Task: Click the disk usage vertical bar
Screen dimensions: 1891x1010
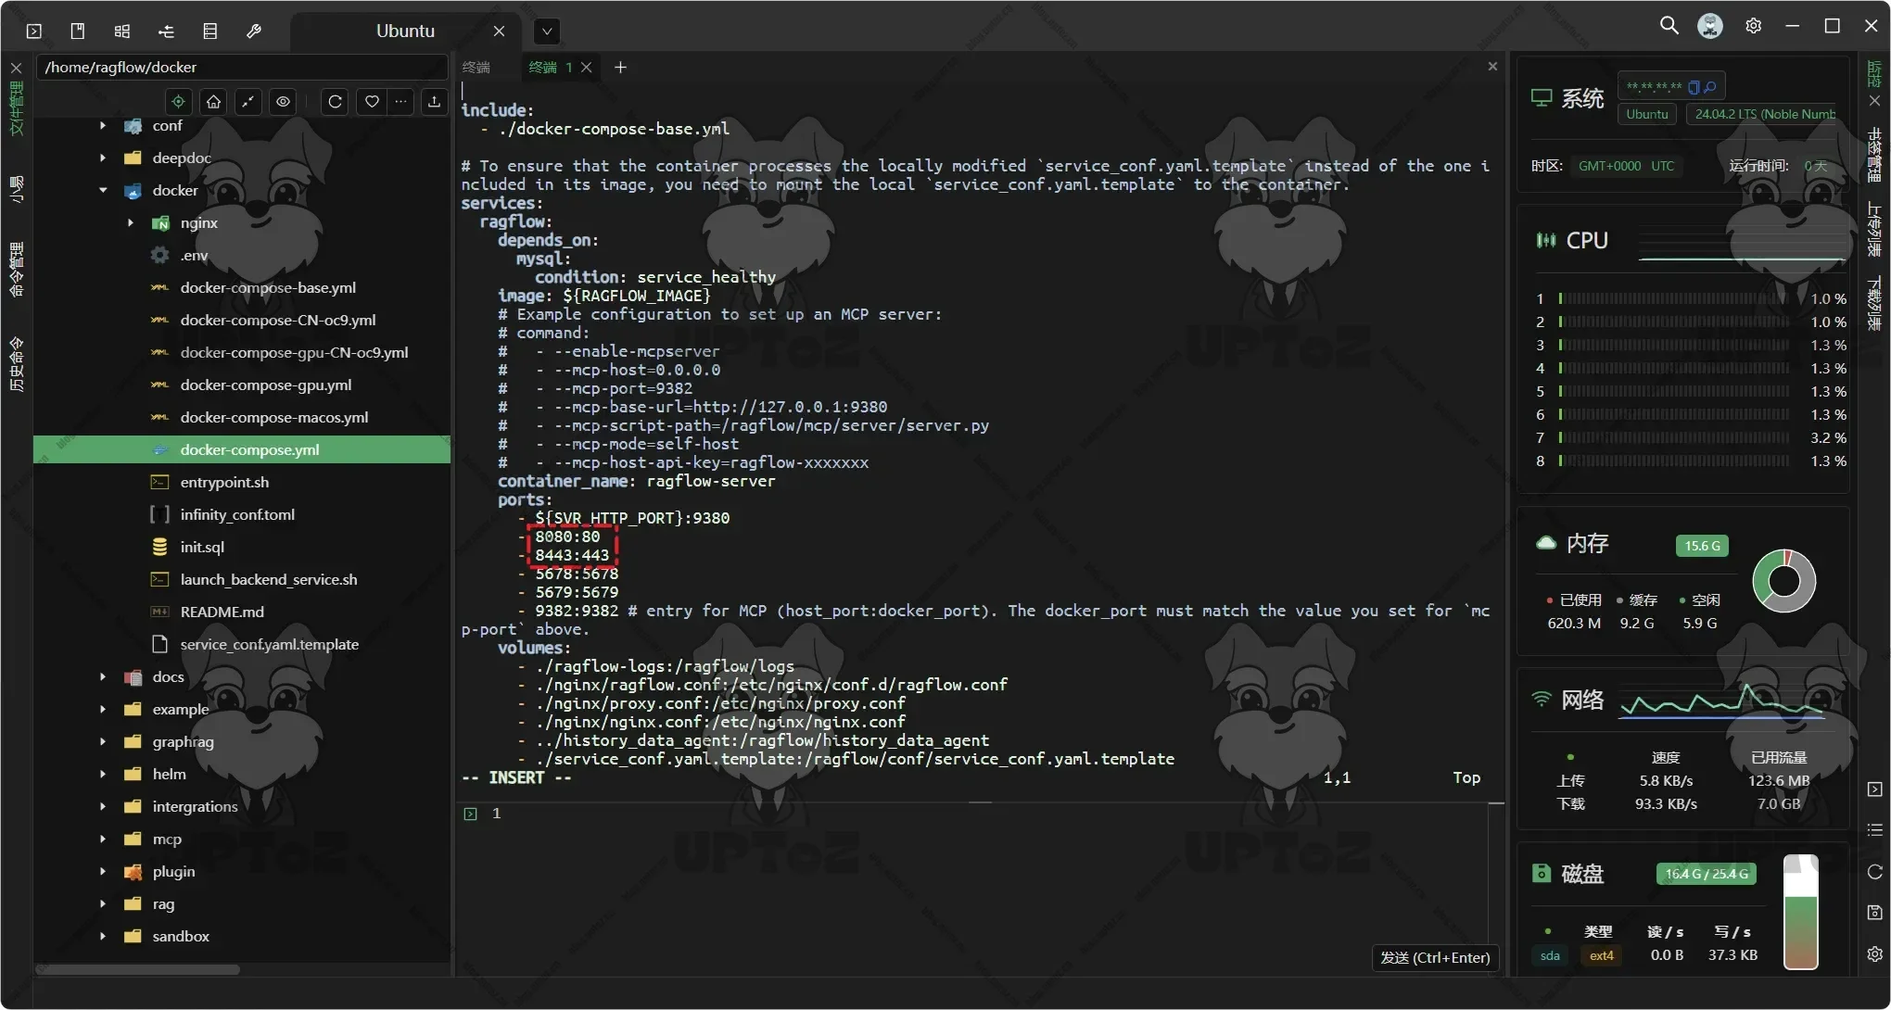Action: tap(1800, 912)
